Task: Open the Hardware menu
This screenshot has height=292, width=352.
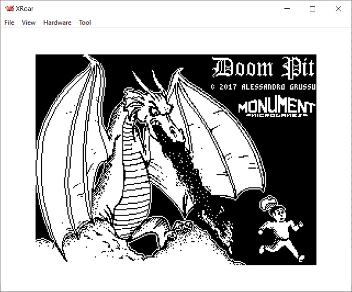Action: (x=57, y=22)
